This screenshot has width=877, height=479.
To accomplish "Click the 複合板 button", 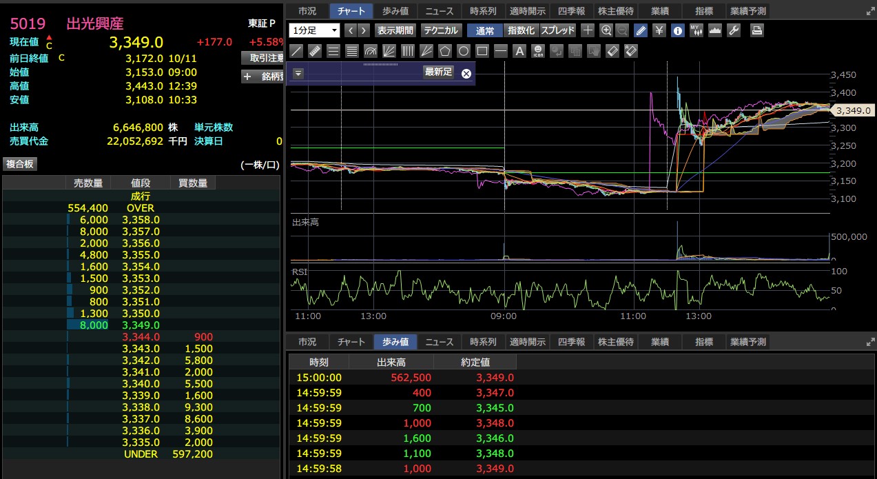I will coord(20,164).
